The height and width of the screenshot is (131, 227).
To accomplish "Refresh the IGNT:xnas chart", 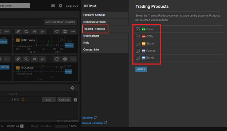I will click(x=57, y=31).
